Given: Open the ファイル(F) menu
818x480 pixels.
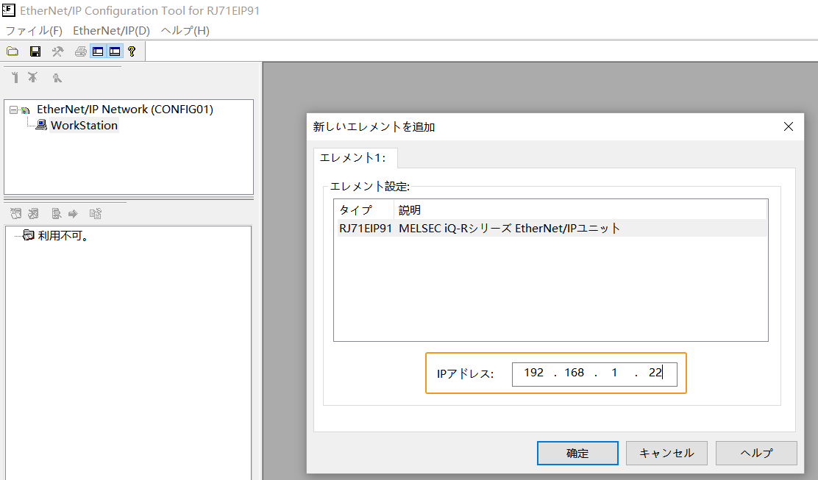Looking at the screenshot, I should pos(34,31).
